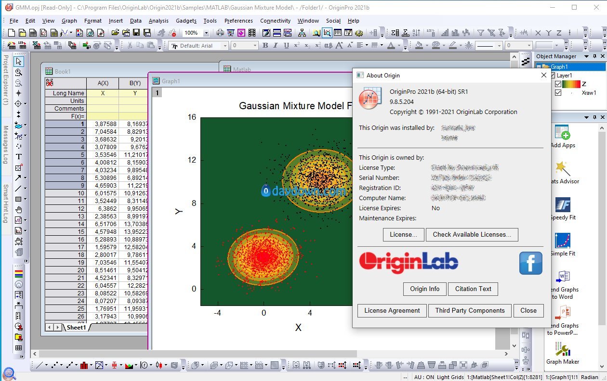Select row 10 header in Book1

pyautogui.click(x=66, y=193)
